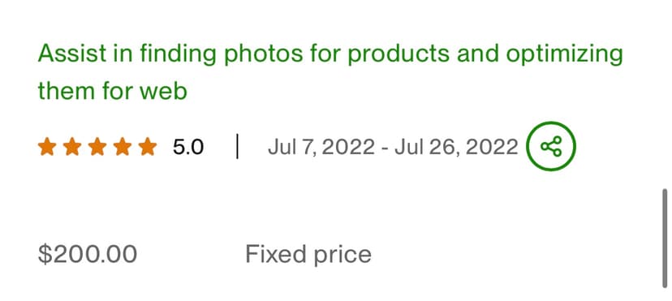
Task: Click the vertical scrollbar thumb
Action: click(x=665, y=238)
